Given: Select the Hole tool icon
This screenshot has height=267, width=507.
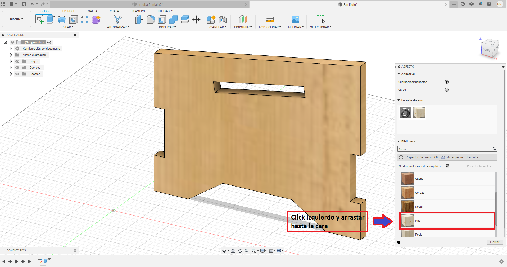Looking at the screenshot, I should [73, 20].
